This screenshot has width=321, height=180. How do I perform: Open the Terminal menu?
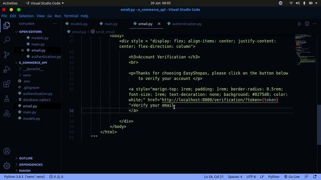click(71, 16)
